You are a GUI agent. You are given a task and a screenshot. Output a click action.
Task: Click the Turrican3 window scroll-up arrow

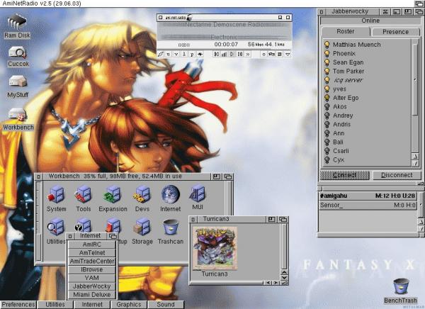tap(284, 272)
